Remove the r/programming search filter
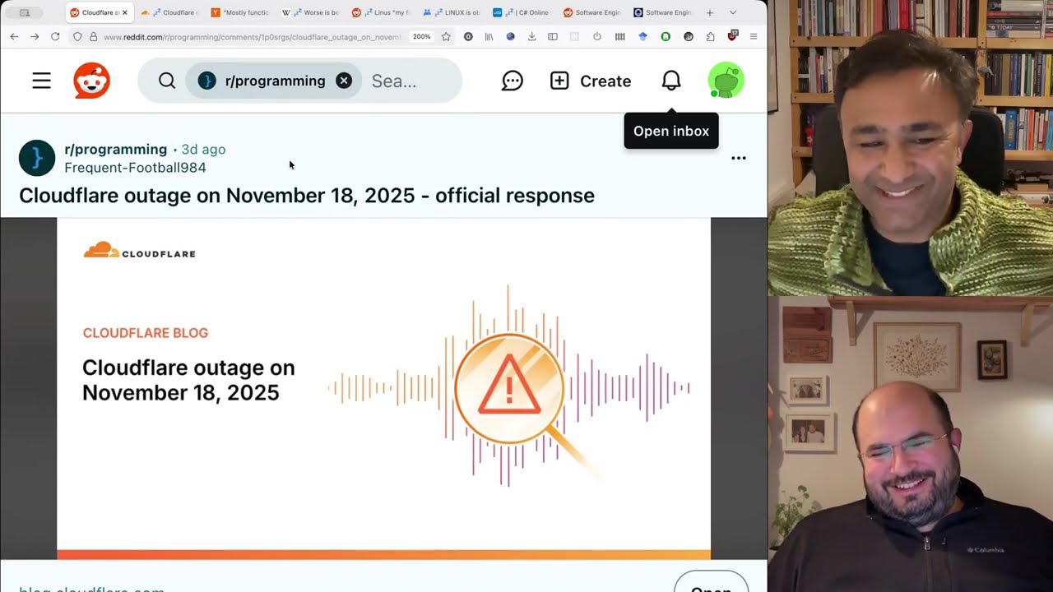Image resolution: width=1053 pixels, height=592 pixels. [x=344, y=81]
